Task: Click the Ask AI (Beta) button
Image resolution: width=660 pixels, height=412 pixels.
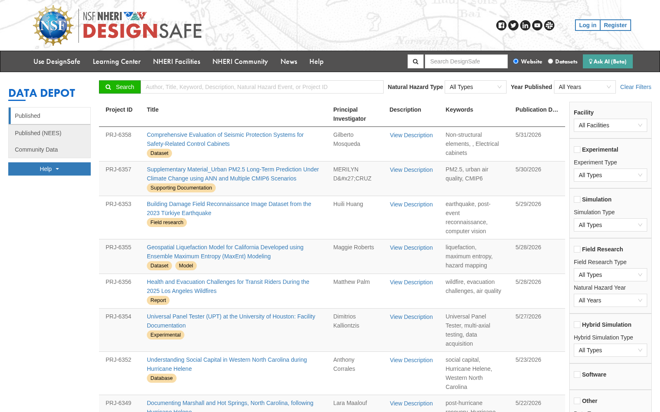Action: tap(608, 61)
